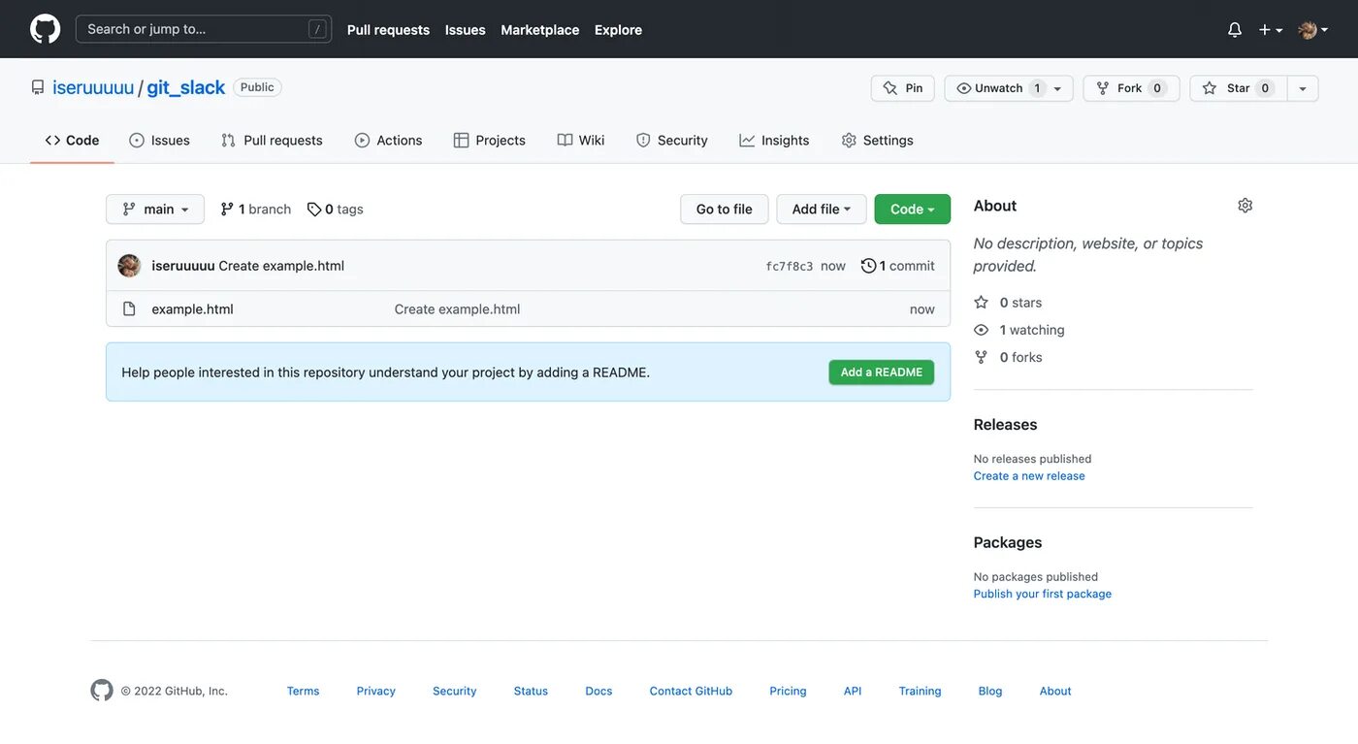Click the Add a README button
Viewport: 1358px width, 744px height.
(881, 372)
